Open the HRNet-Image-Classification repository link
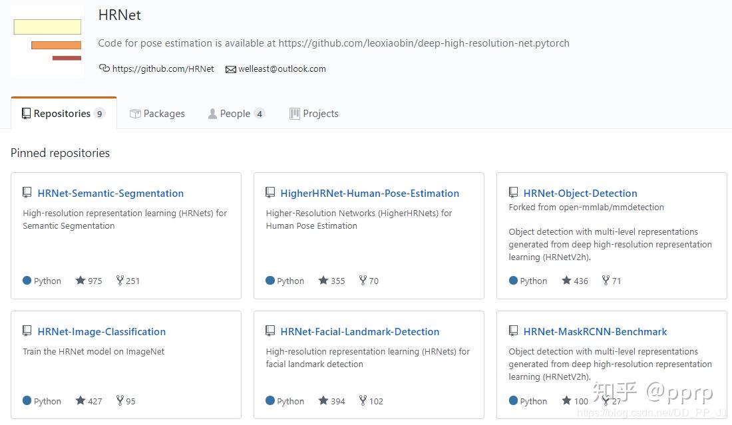The image size is (732, 425). (x=102, y=332)
